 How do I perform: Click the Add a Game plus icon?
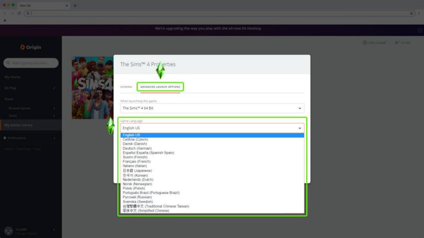(x=365, y=43)
